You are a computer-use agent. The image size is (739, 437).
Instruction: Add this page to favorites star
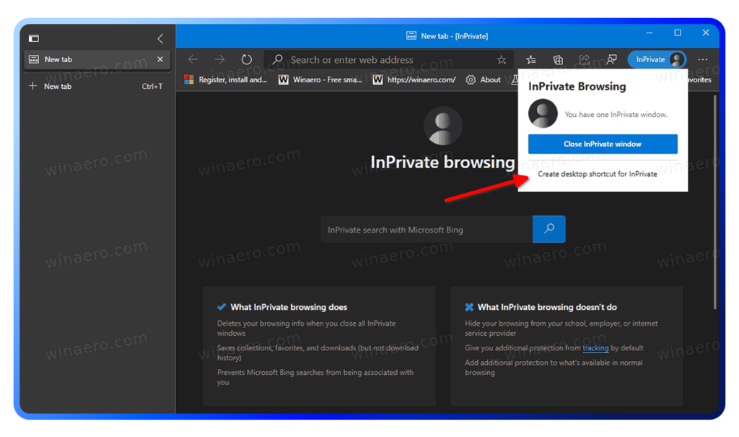tap(502, 60)
